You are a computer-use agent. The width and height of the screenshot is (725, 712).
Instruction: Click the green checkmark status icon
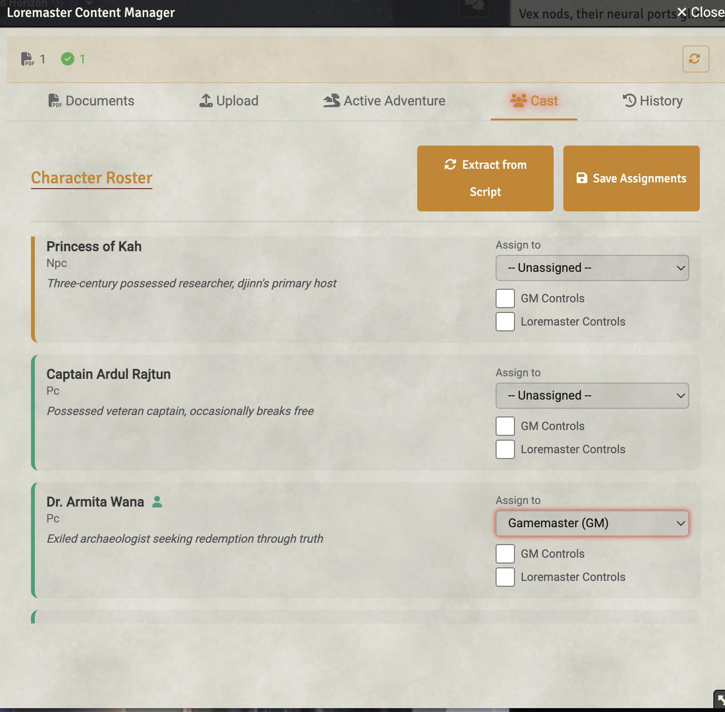coord(68,59)
